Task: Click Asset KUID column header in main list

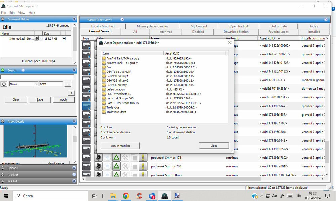Action: coord(279,38)
